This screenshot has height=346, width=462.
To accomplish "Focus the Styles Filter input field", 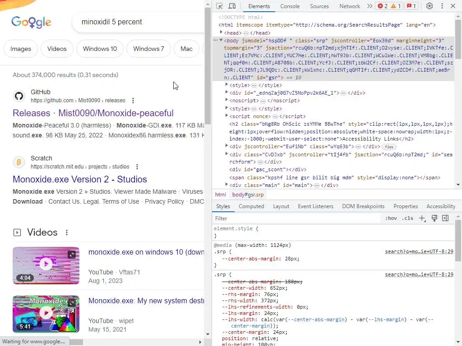I will click(296, 219).
